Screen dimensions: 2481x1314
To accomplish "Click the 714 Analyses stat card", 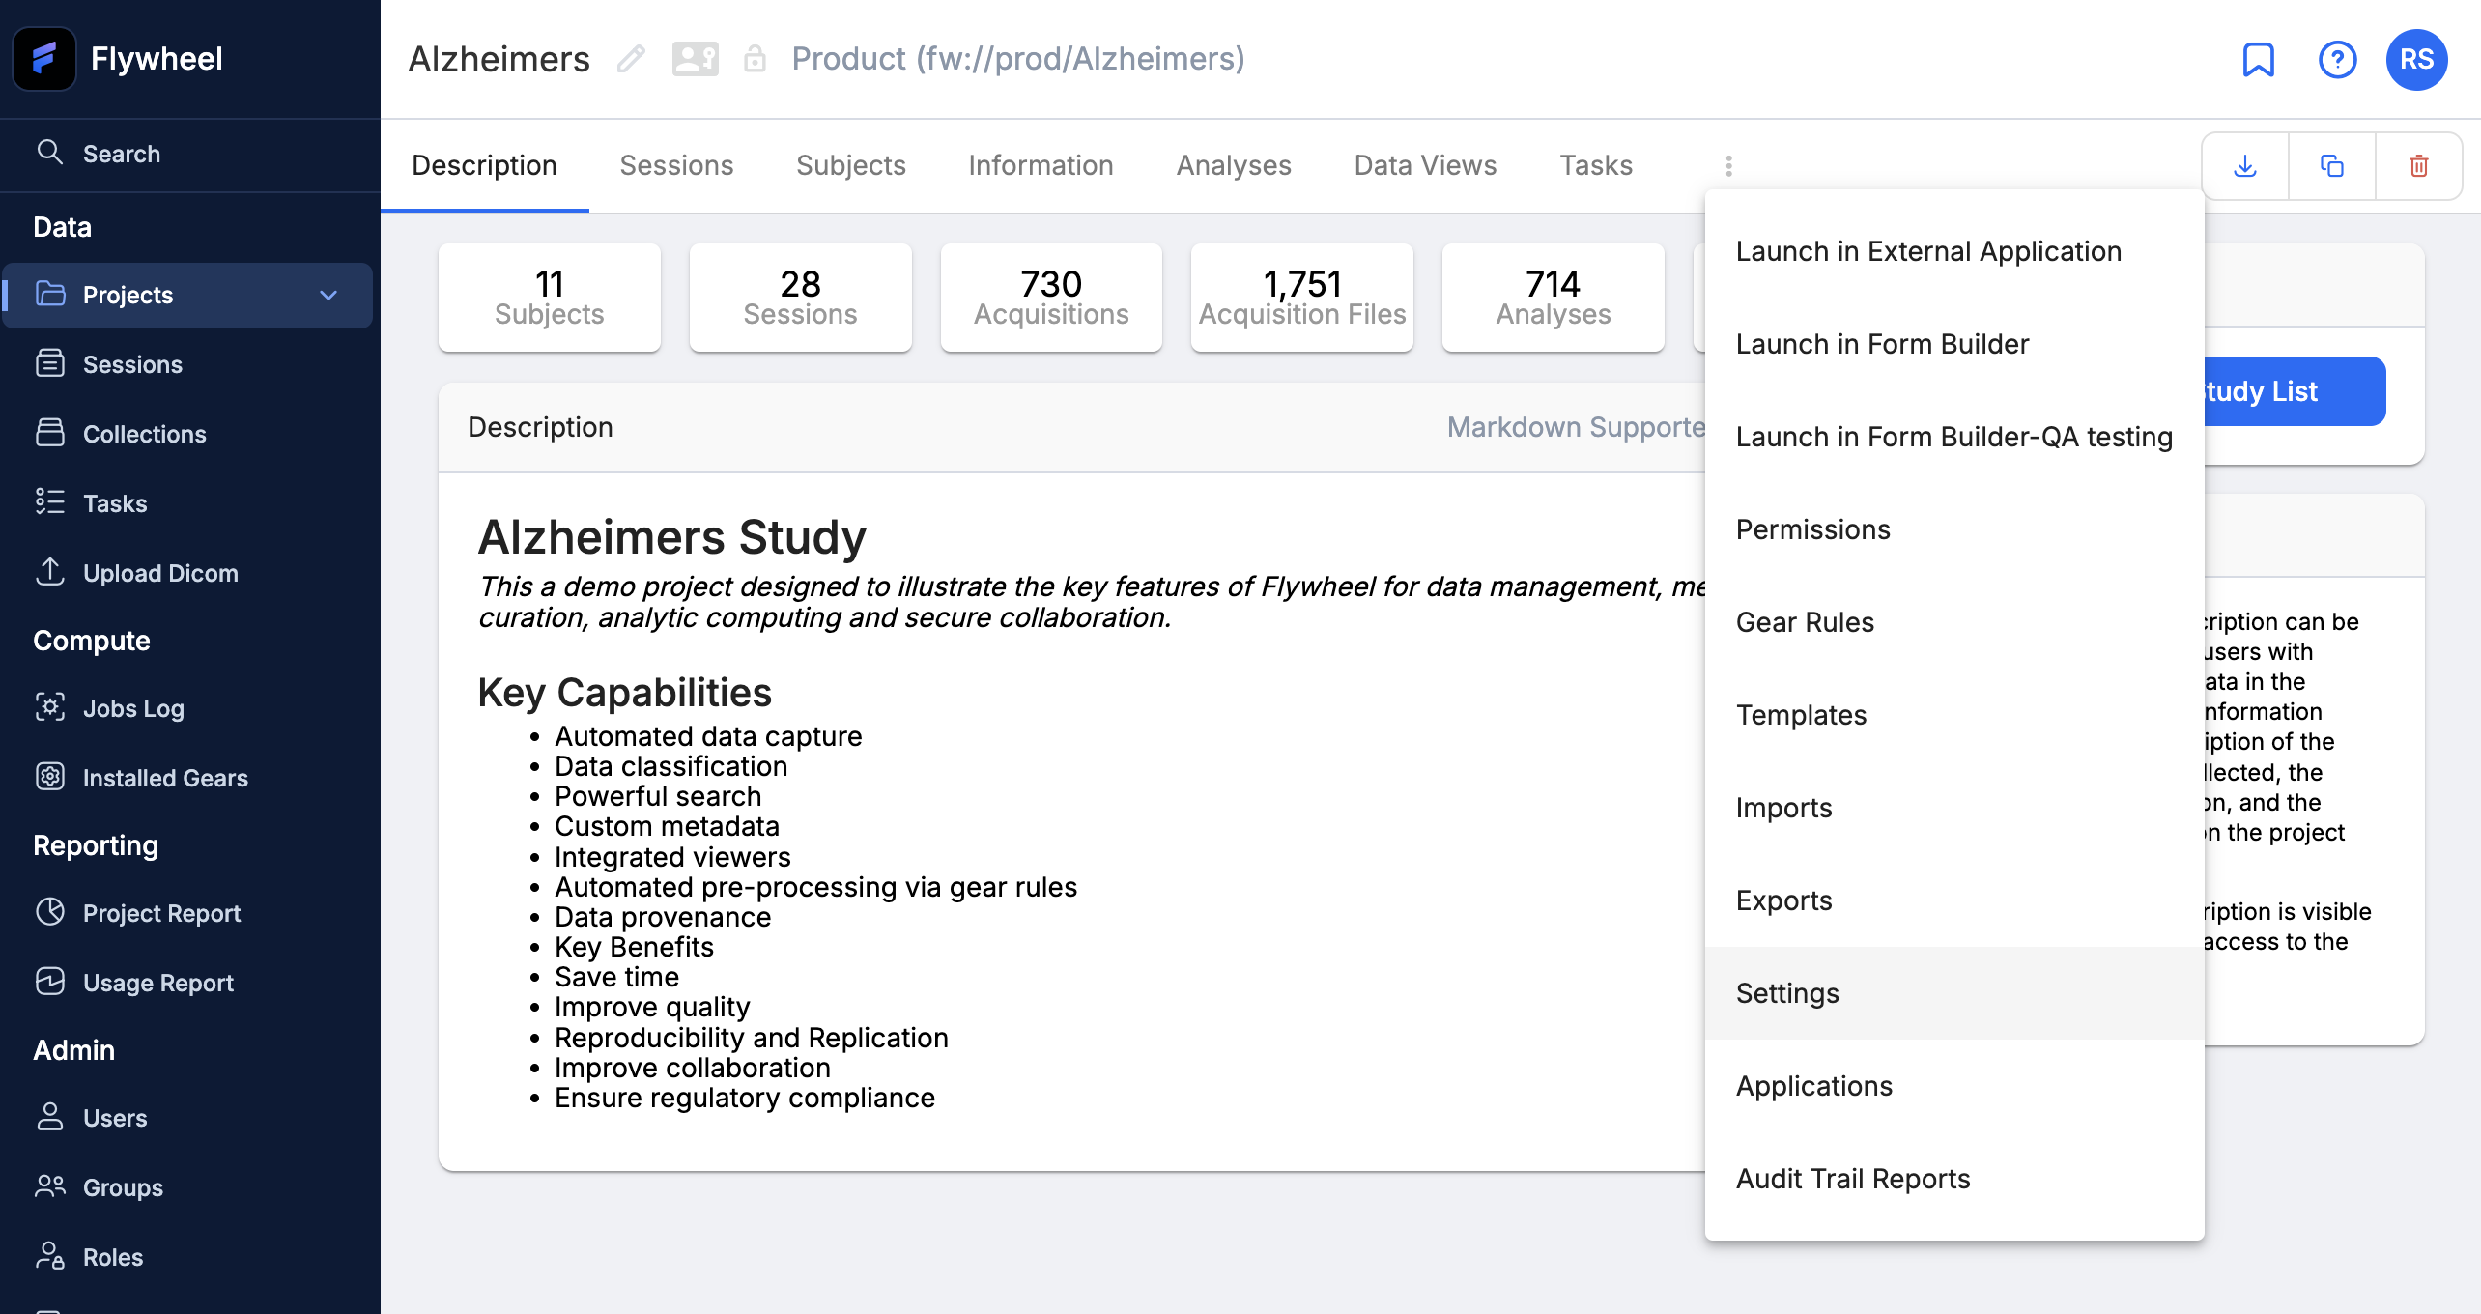I will (1554, 298).
